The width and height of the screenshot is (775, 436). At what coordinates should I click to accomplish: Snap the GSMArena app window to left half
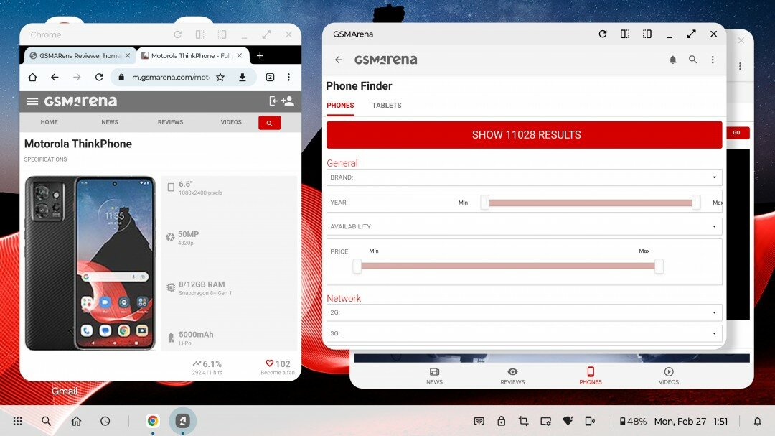point(625,34)
